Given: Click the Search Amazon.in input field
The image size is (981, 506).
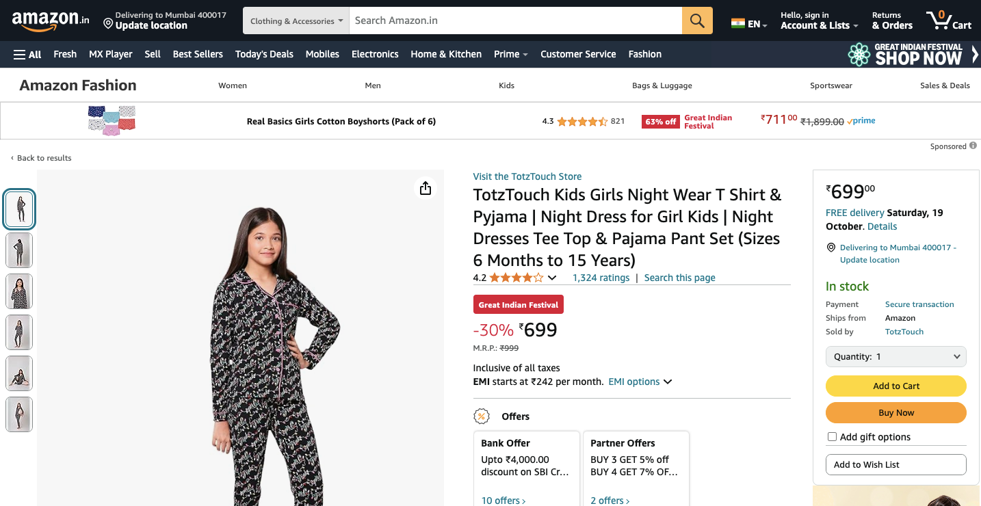Looking at the screenshot, I should [x=515, y=21].
